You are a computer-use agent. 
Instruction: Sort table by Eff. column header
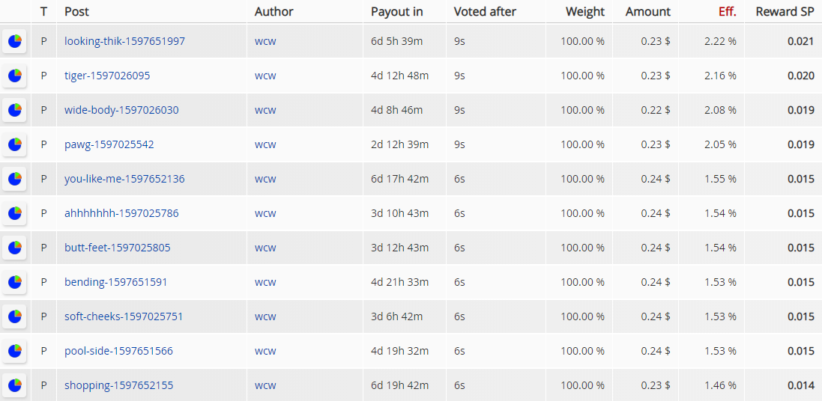coord(728,11)
